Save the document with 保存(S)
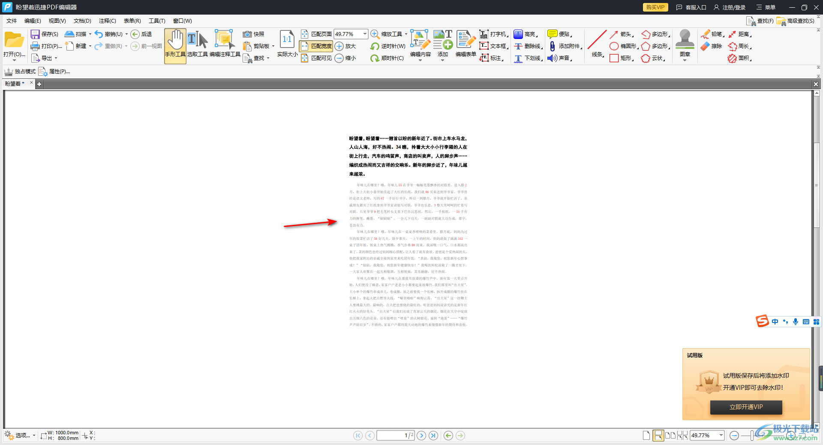The width and height of the screenshot is (823, 445). 45,34
